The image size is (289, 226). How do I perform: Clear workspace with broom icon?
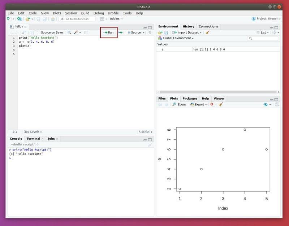pos(208,32)
